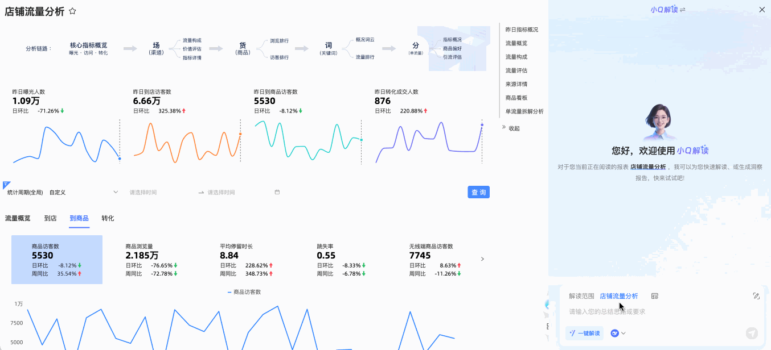Click the 流量排行 link in analysis chain
Viewport: 771px width, 350px height.
365,57
